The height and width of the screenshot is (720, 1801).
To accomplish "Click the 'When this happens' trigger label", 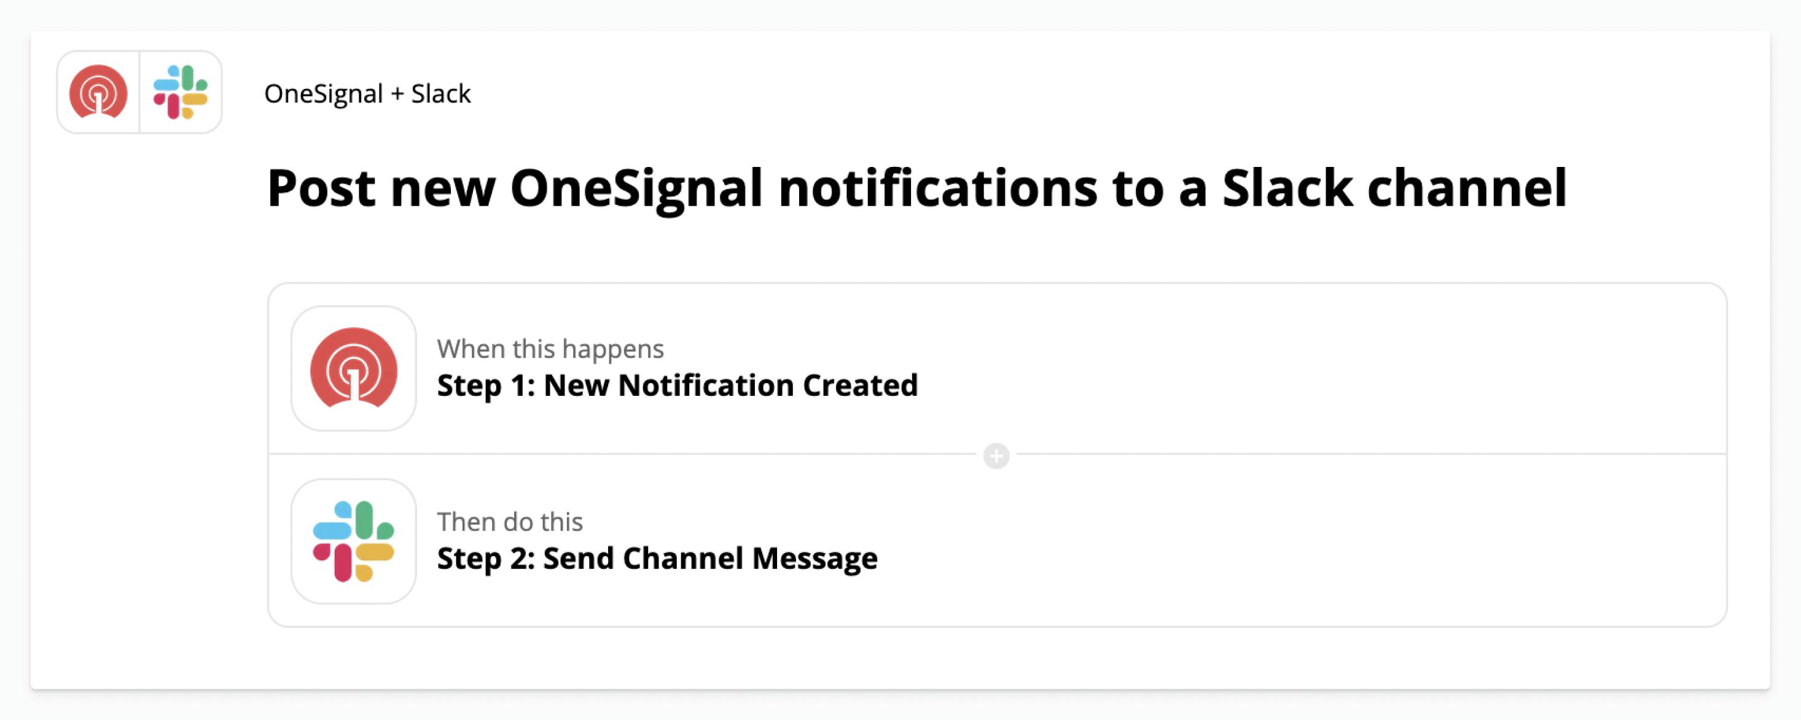I will (550, 349).
